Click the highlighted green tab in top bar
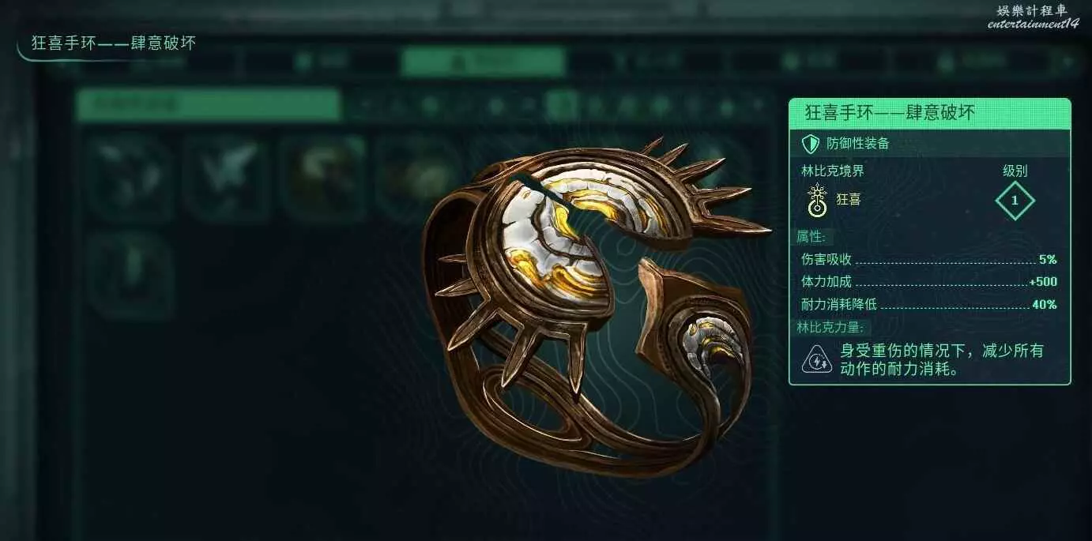This screenshot has height=541, width=1092. click(x=483, y=62)
